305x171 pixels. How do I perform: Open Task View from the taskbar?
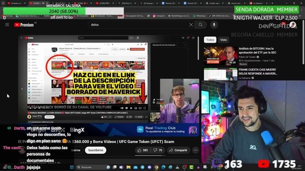(x=115, y=167)
